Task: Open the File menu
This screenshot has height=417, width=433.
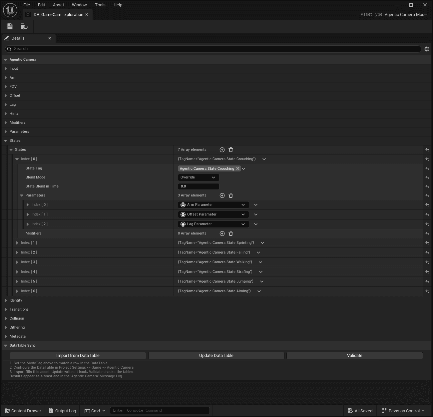Action: [27, 5]
